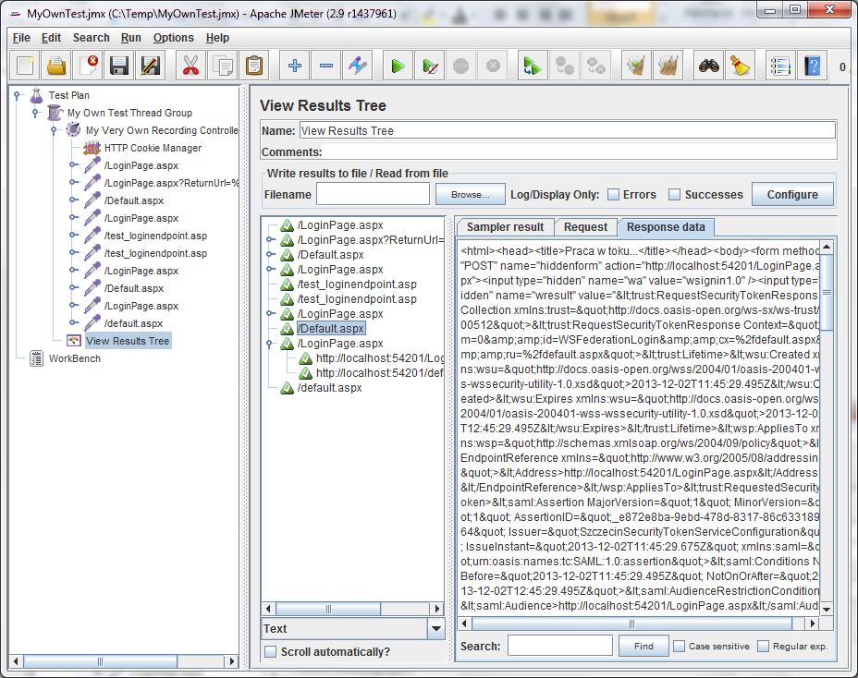
Task: Open Help with question mark icon
Action: (x=813, y=67)
